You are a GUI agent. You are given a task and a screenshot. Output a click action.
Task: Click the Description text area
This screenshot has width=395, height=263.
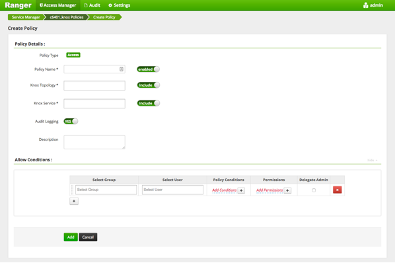[x=94, y=142]
